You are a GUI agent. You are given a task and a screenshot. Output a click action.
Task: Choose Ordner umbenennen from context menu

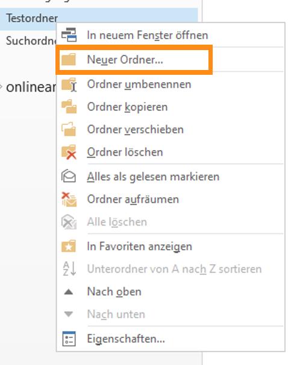(x=171, y=84)
